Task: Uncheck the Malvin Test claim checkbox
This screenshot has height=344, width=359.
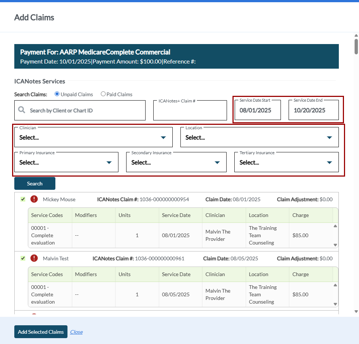Action: [23, 258]
